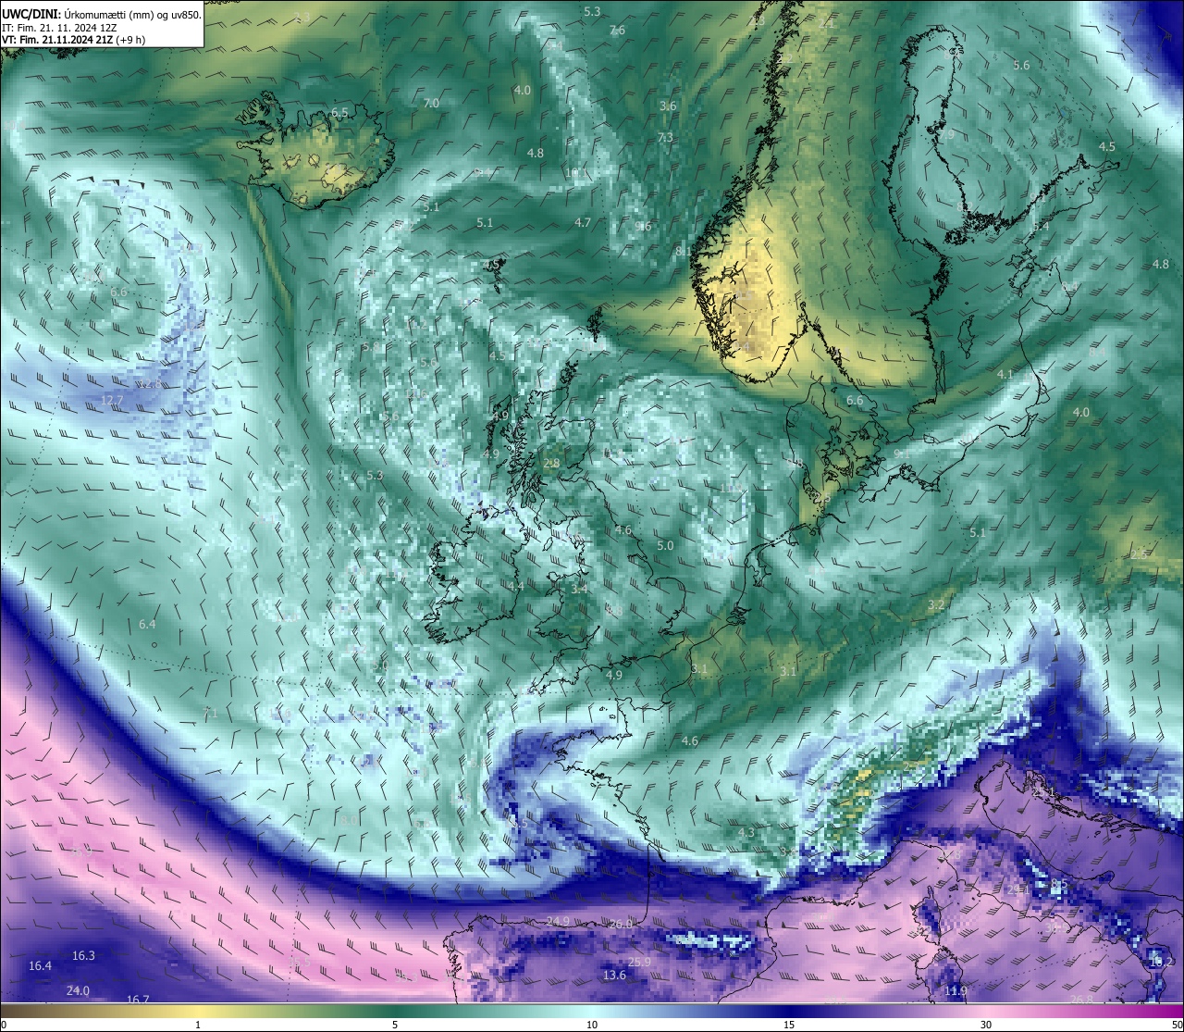This screenshot has height=1032, width=1184.
Task: Click the color scale tick label "10"
Action: tap(592, 1025)
